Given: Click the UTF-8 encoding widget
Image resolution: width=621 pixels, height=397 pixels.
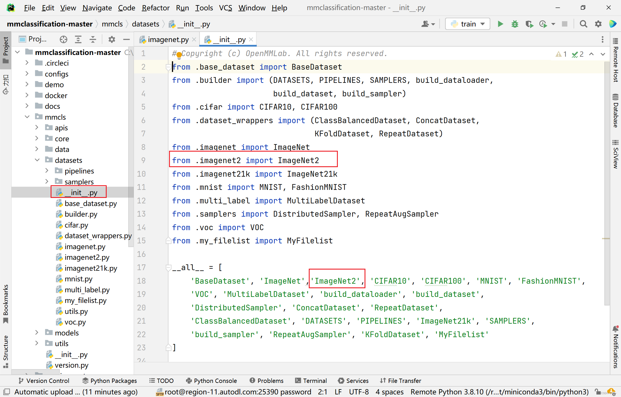Looking at the screenshot, I should [359, 392].
